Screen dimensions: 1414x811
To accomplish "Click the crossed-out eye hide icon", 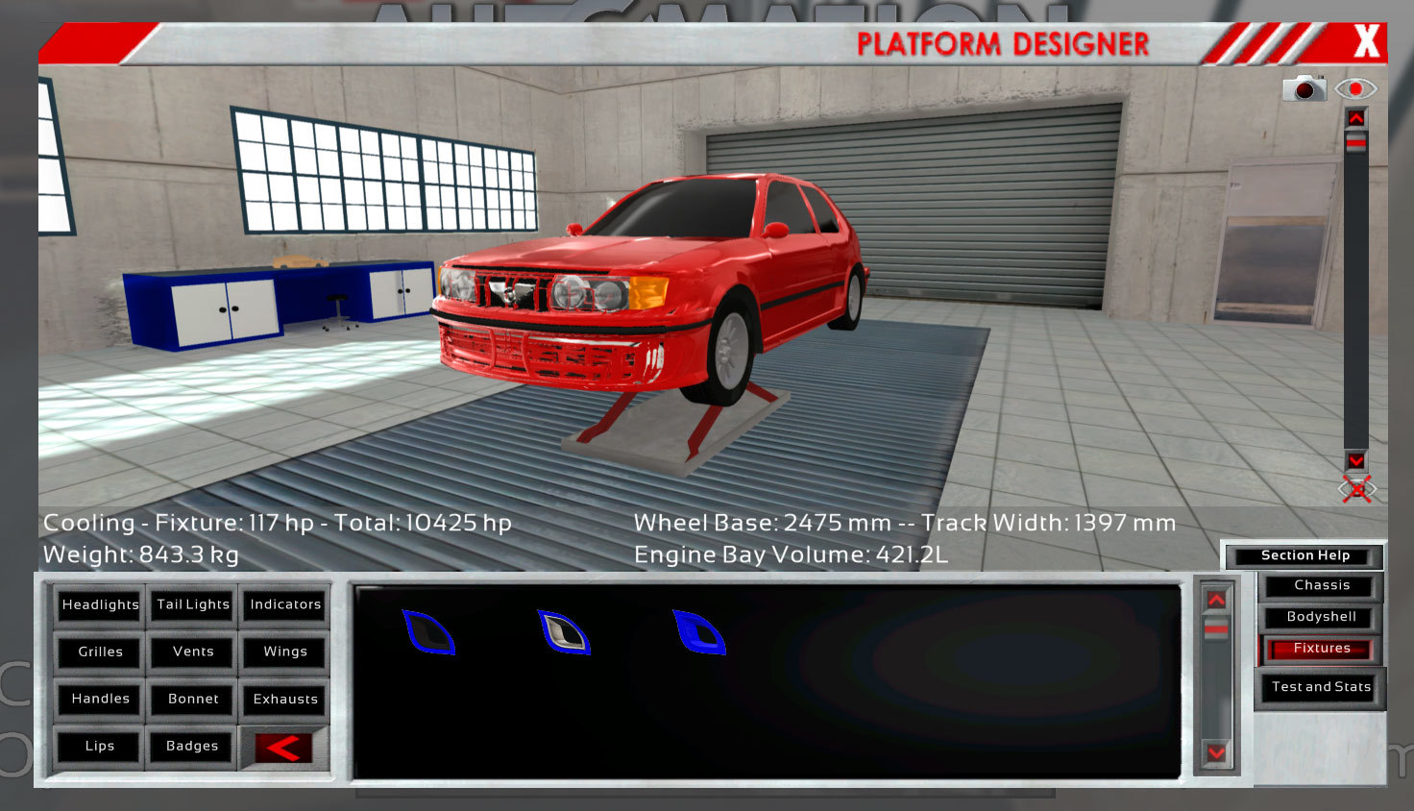I will pyautogui.click(x=1355, y=490).
